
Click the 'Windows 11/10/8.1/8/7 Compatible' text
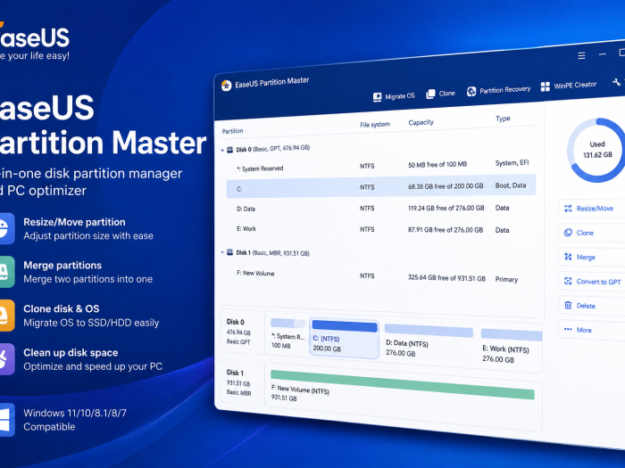[75, 420]
